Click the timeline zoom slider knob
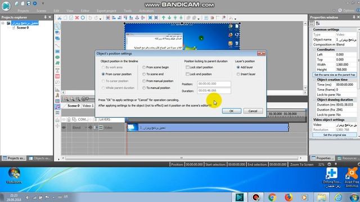 (87, 99)
